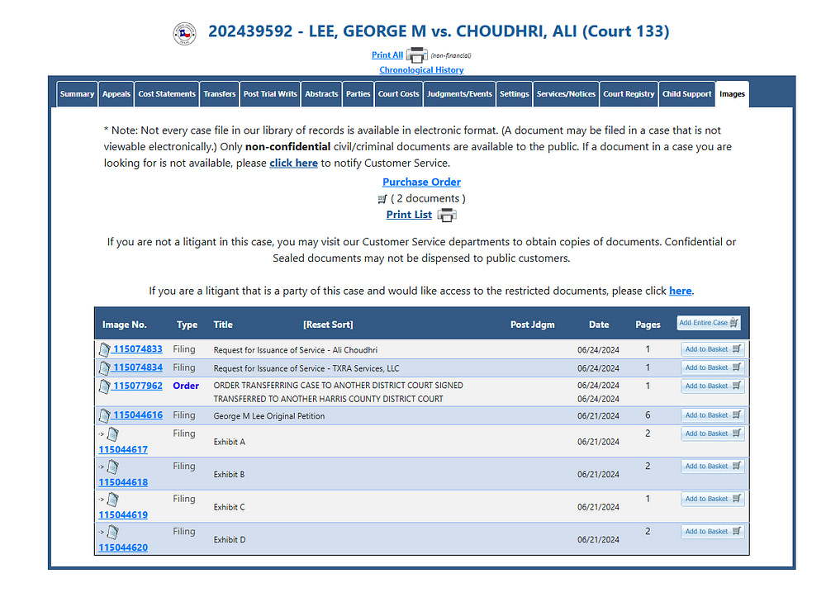Select the Abstracts tab
The image size is (826, 597).
[321, 94]
